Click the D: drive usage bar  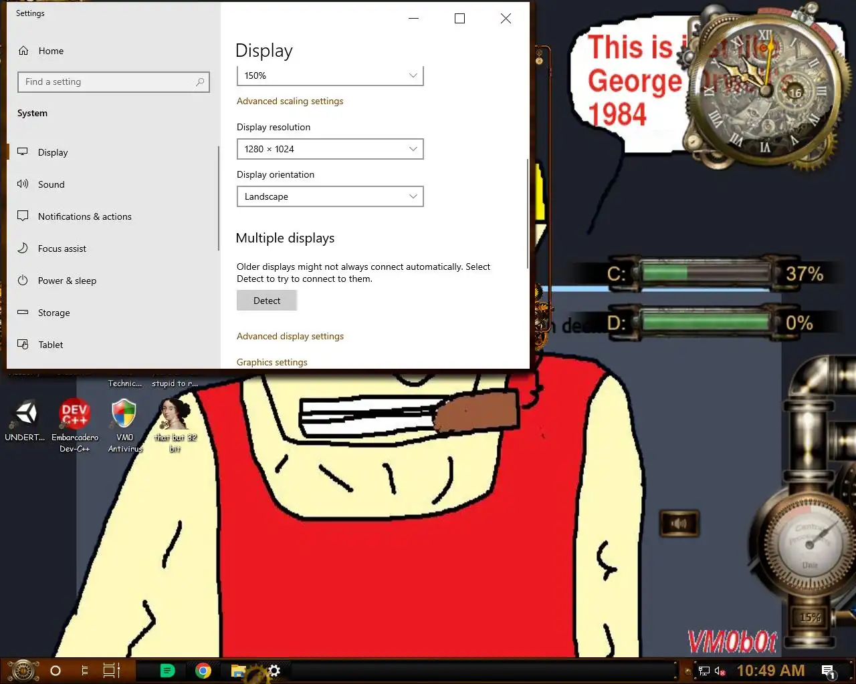pyautogui.click(x=705, y=323)
